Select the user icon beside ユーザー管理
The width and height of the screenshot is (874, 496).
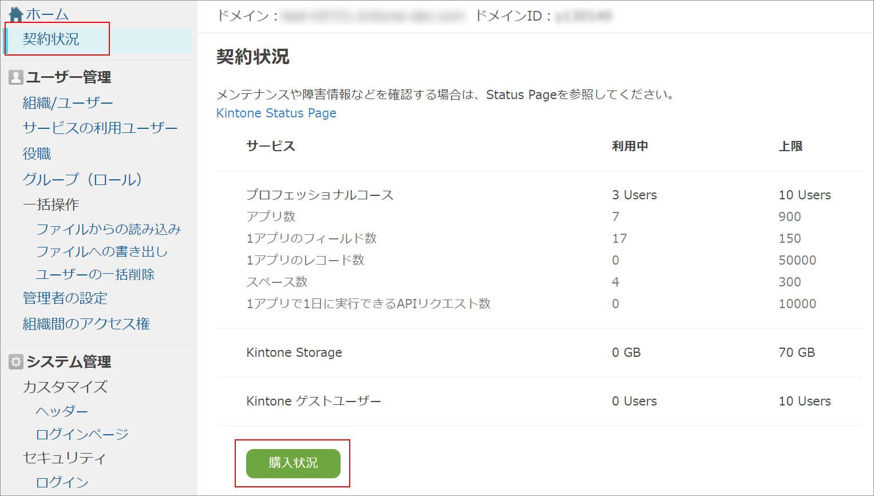click(15, 76)
